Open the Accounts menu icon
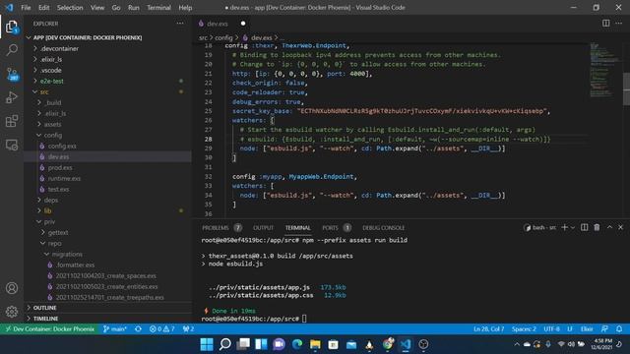 tap(12, 288)
